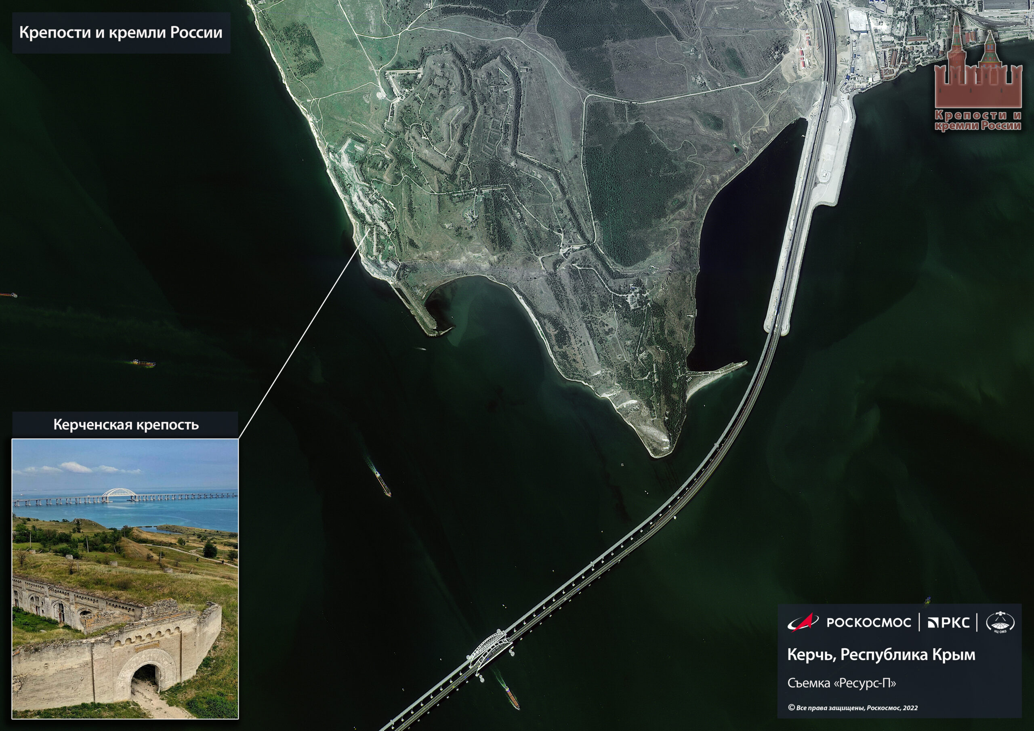Click the 'Съемка «Ресурс-П»' text
The image size is (1034, 731).
[x=841, y=683]
